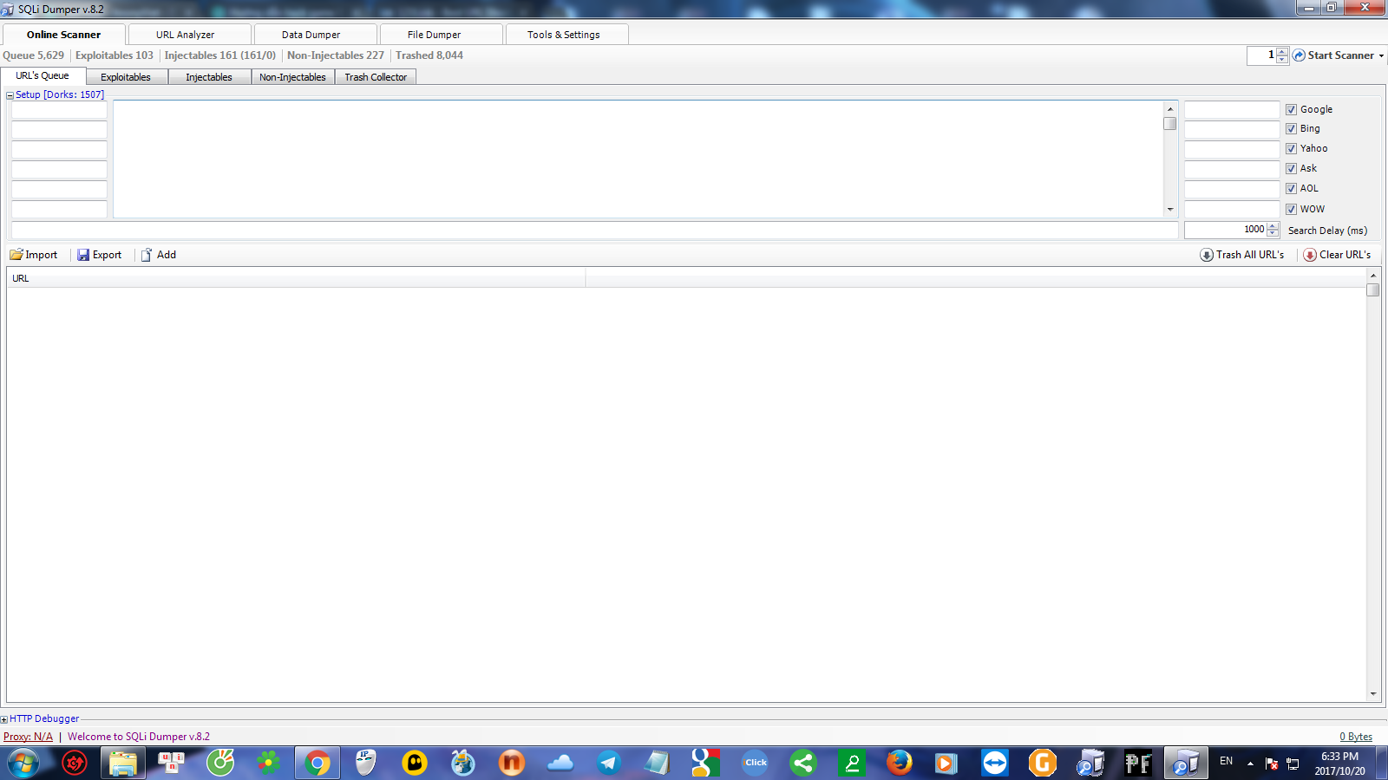
Task: Open the Proxy: N/A link
Action: (29, 736)
